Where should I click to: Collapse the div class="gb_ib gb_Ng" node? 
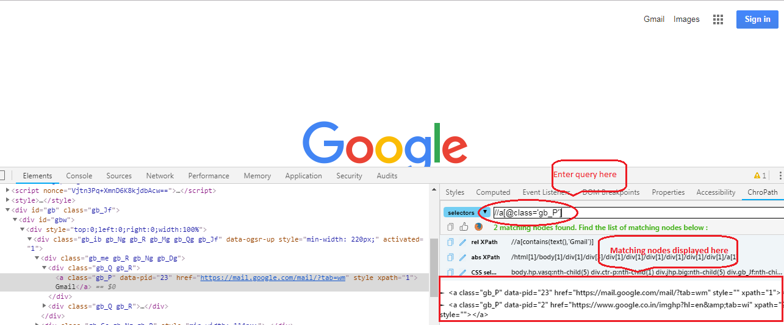[x=30, y=239]
